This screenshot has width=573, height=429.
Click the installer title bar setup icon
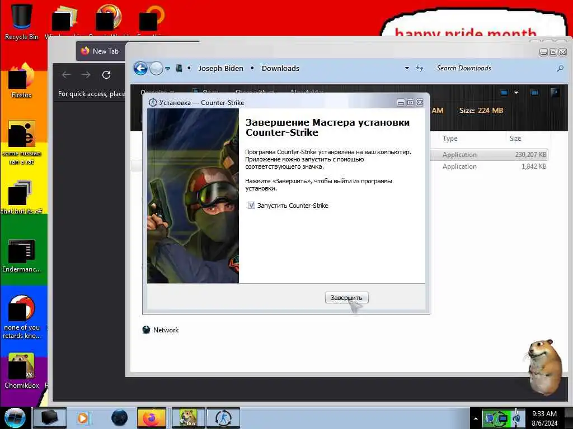(153, 103)
